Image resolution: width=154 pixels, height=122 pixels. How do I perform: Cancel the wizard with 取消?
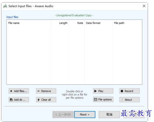coord(109,115)
